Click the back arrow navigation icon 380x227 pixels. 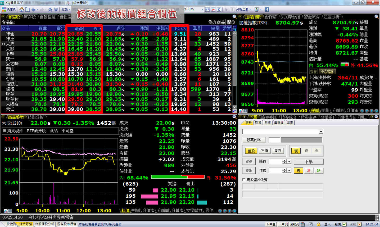coord(33,10)
